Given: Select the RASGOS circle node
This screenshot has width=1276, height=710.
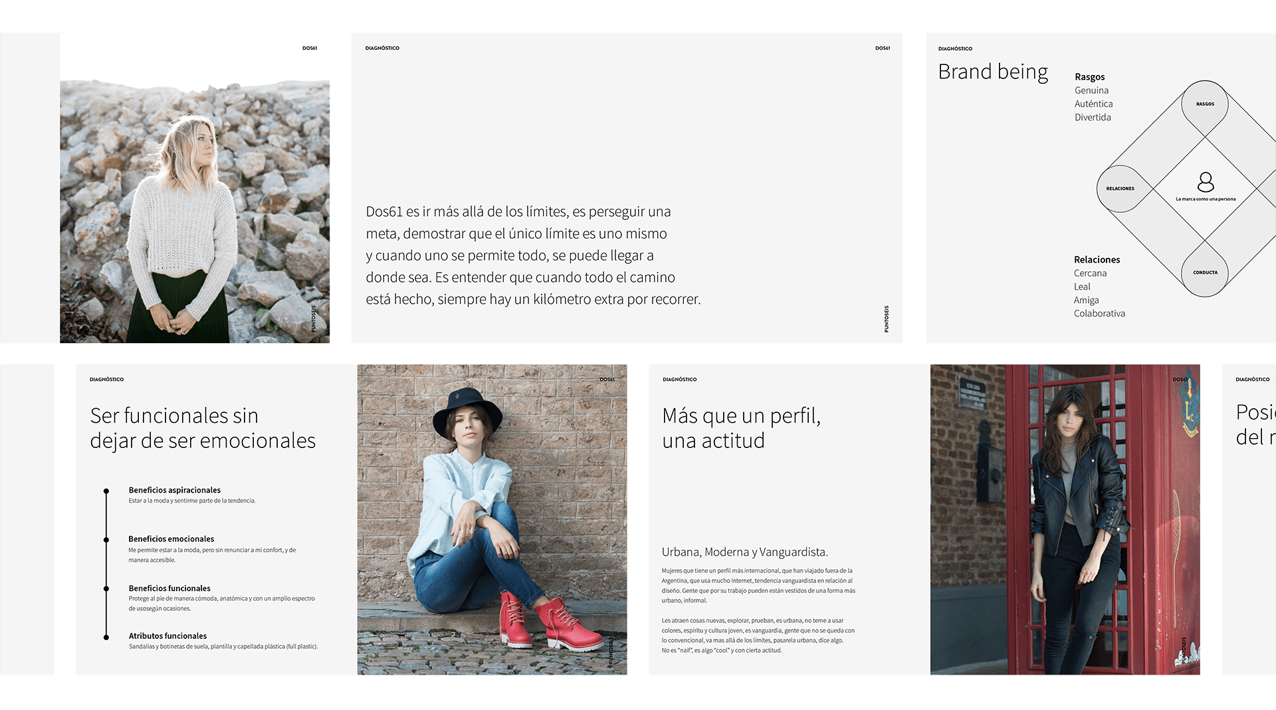Looking at the screenshot, I should point(1205,104).
